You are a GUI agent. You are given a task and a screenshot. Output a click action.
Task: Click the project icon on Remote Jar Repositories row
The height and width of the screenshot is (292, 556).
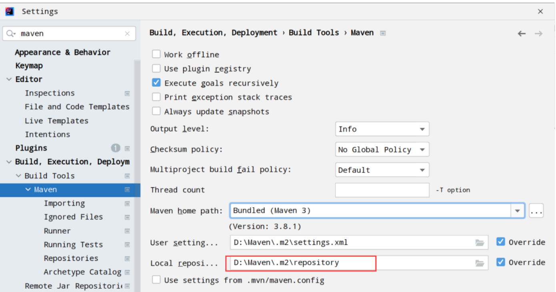point(127,286)
